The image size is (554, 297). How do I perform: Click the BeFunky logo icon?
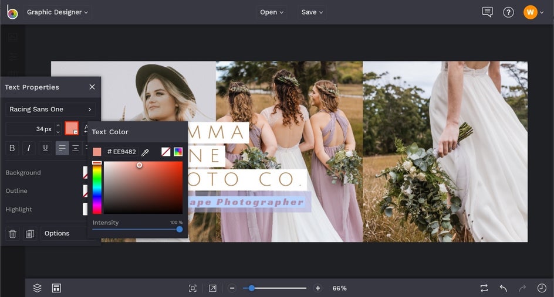pos(12,12)
